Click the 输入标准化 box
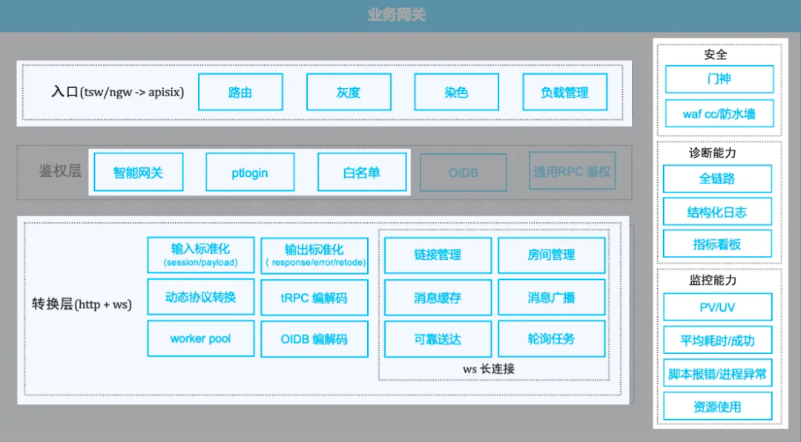 pos(201,255)
